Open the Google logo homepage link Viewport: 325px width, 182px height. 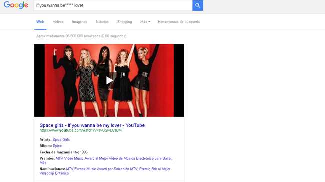pos(16,5)
